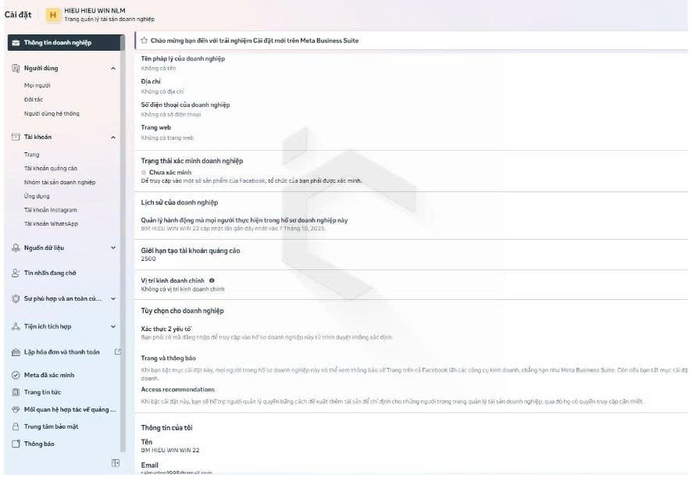The image size is (692, 478).
Task: Click the Trang và thông báo option
Action: point(168,358)
